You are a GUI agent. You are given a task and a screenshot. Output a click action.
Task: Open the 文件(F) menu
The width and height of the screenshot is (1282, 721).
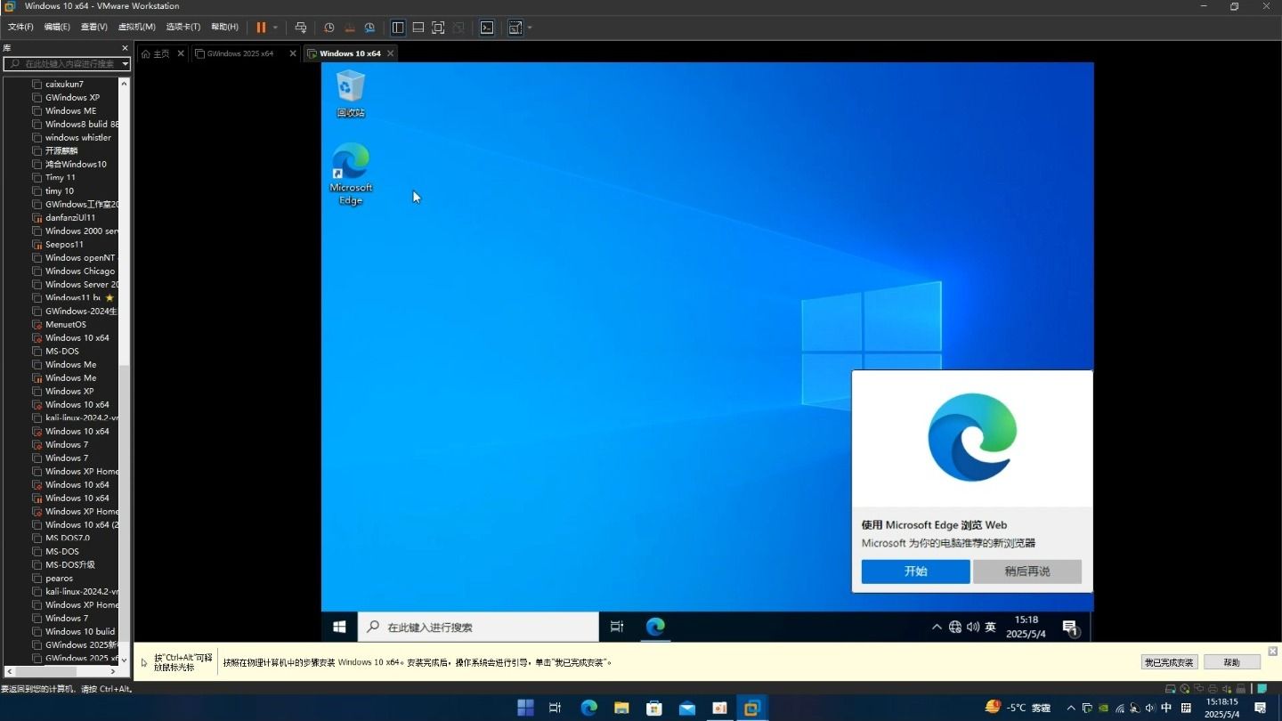click(x=20, y=28)
